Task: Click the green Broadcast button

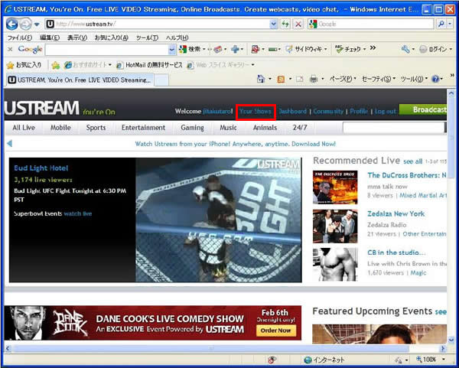Action: coord(423,109)
